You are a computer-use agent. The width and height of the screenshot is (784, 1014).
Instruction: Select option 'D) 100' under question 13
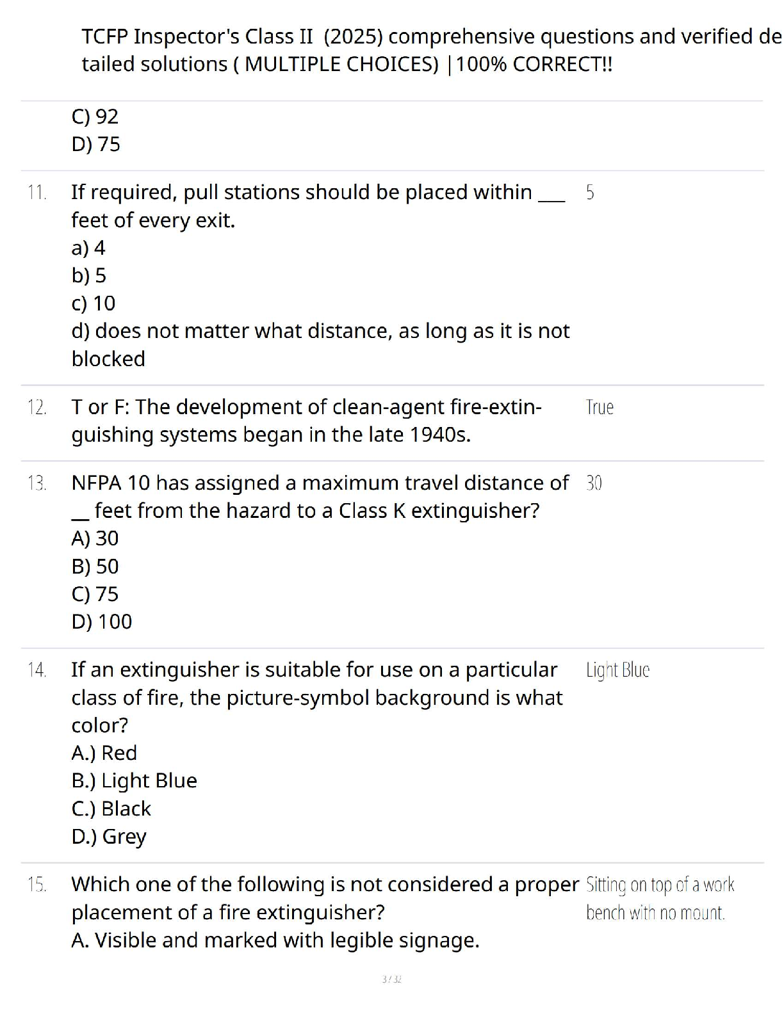101,622
